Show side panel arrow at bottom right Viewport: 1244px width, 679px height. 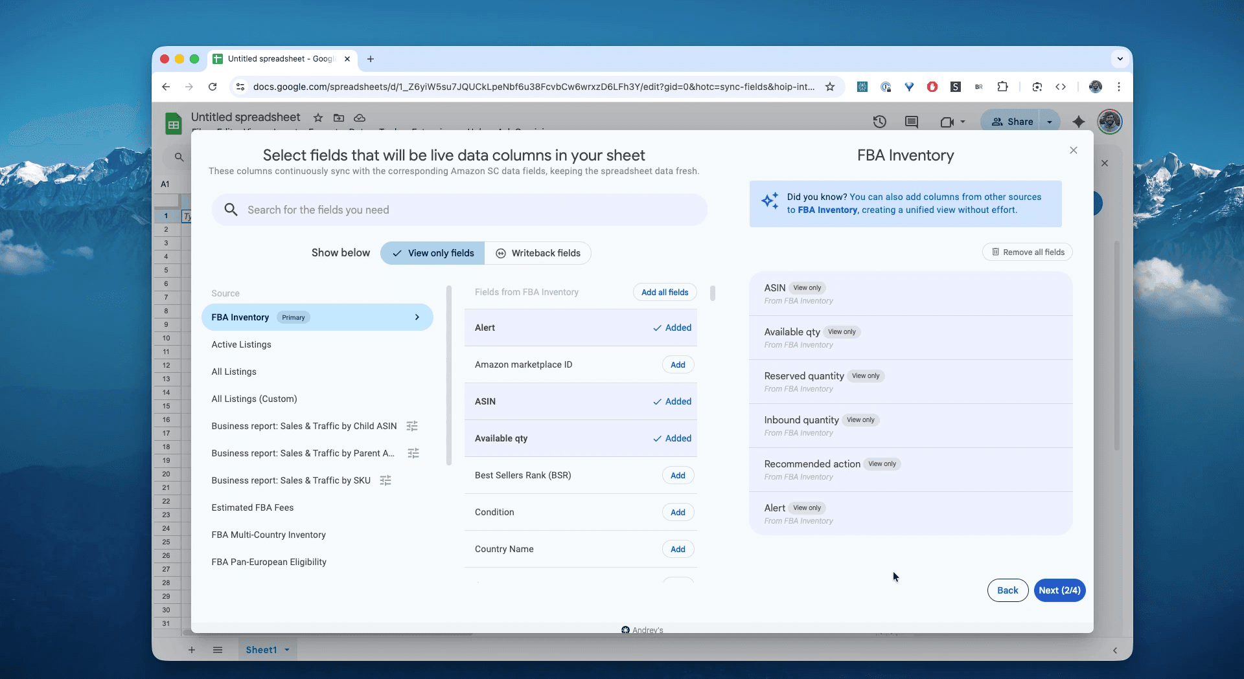[x=1115, y=651]
